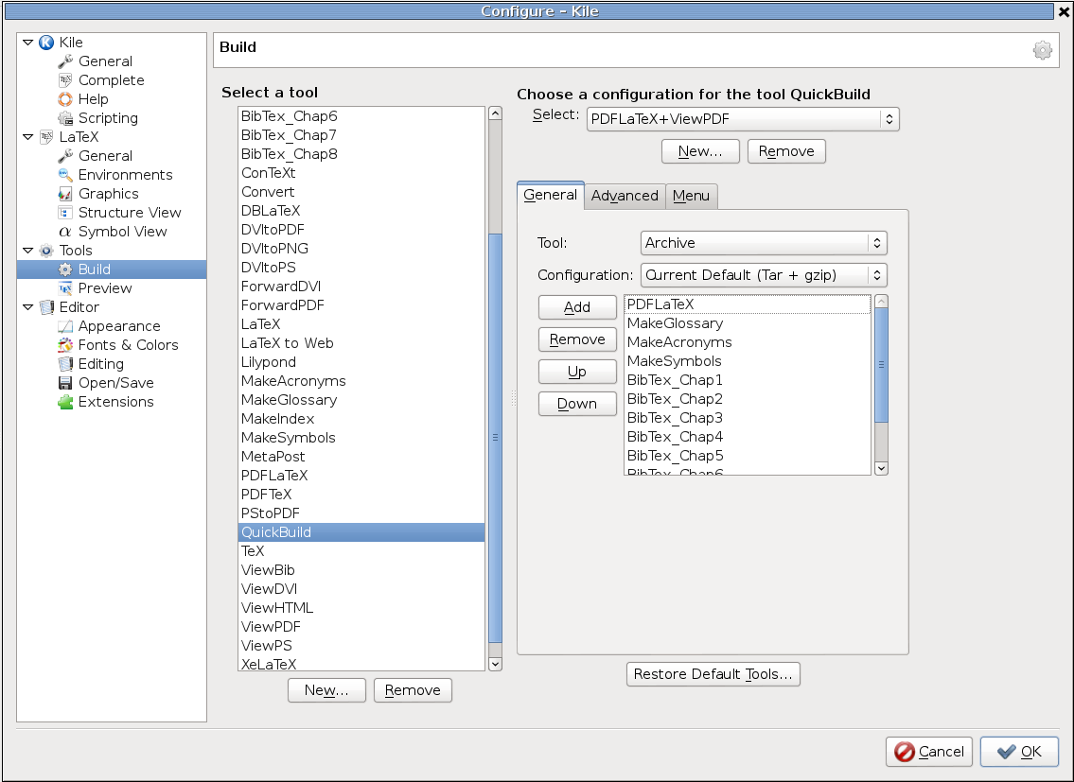
Task: Click tool list scrollbar up arrow
Action: (495, 113)
